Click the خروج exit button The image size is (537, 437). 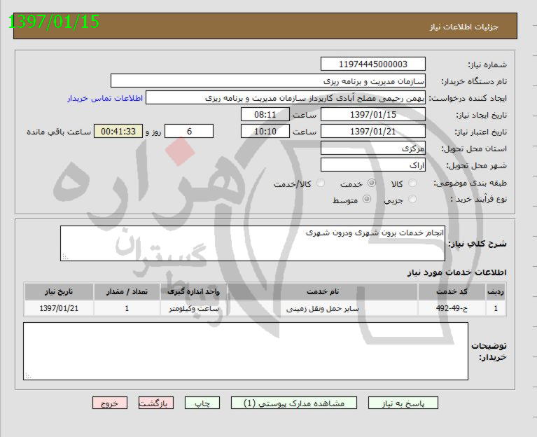[110, 403]
